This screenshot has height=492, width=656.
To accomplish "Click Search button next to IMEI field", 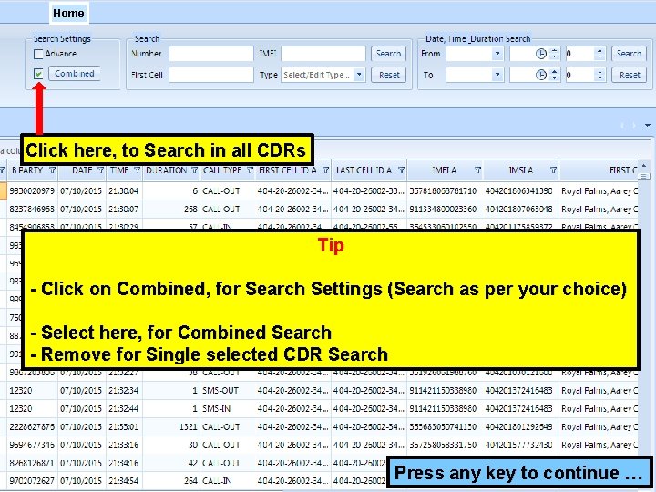I will pos(388,54).
